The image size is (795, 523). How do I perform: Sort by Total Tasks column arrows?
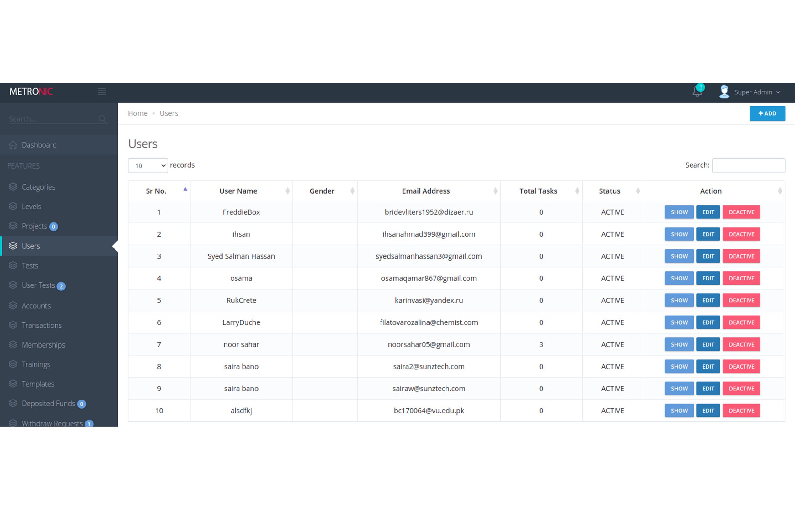pyautogui.click(x=577, y=191)
